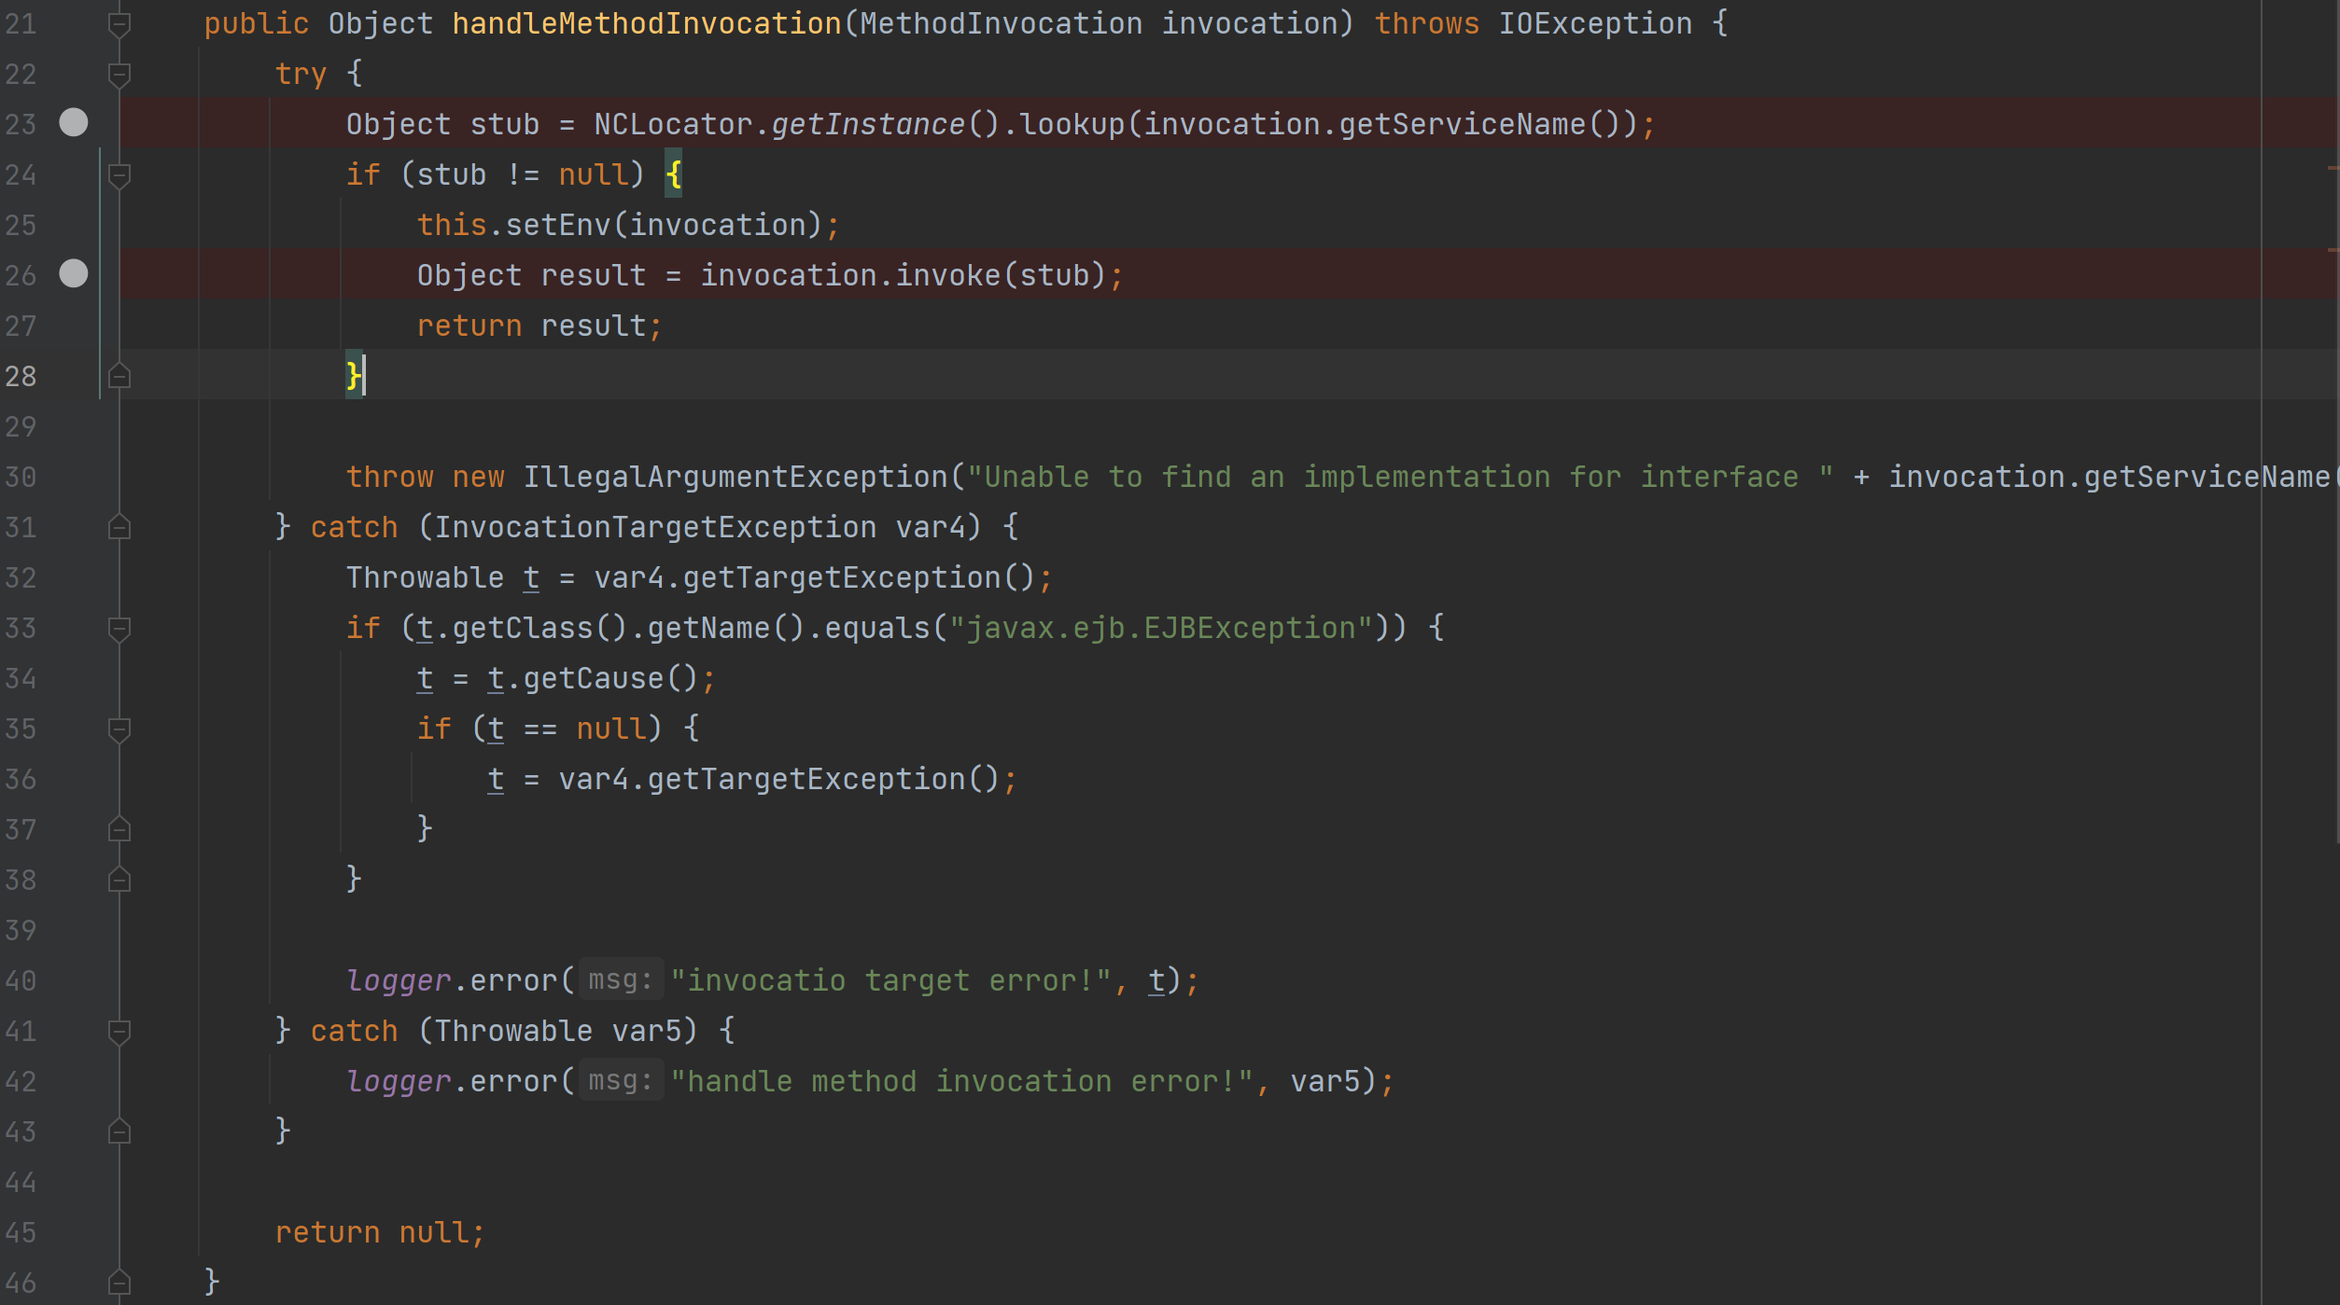Click the top stripe mark in right gutter
2340x1305 pixels.
coord(2333,168)
